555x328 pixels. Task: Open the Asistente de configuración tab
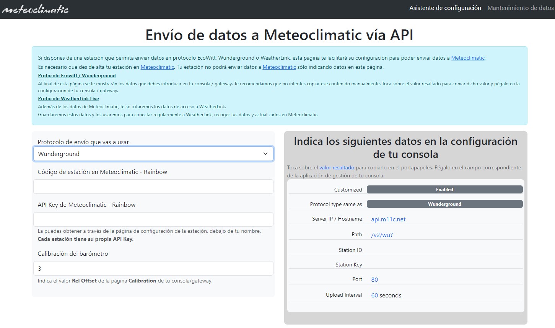445,8
